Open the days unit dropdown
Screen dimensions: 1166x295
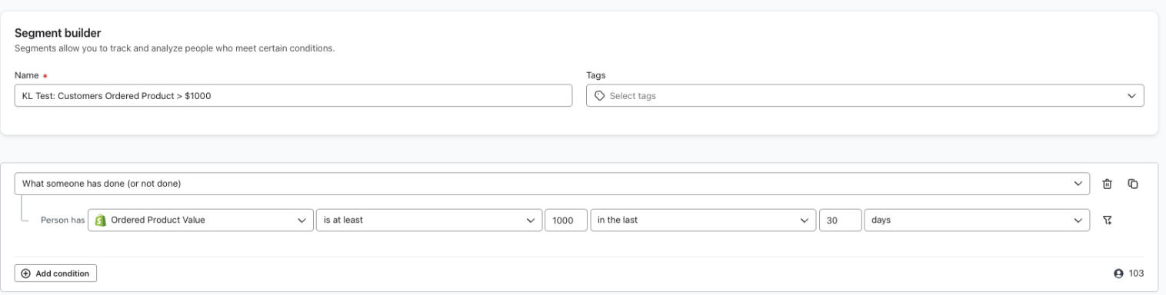977,220
